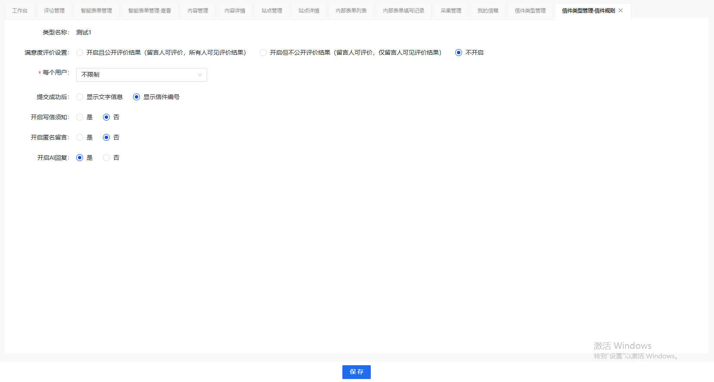714x382 pixels.
Task: Go to the 我的信箱 tab
Action: (x=488, y=11)
